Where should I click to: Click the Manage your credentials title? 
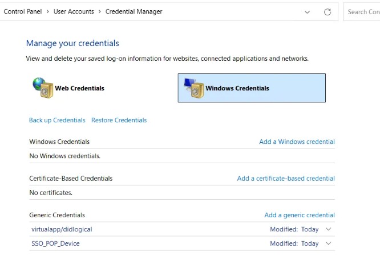[72, 43]
